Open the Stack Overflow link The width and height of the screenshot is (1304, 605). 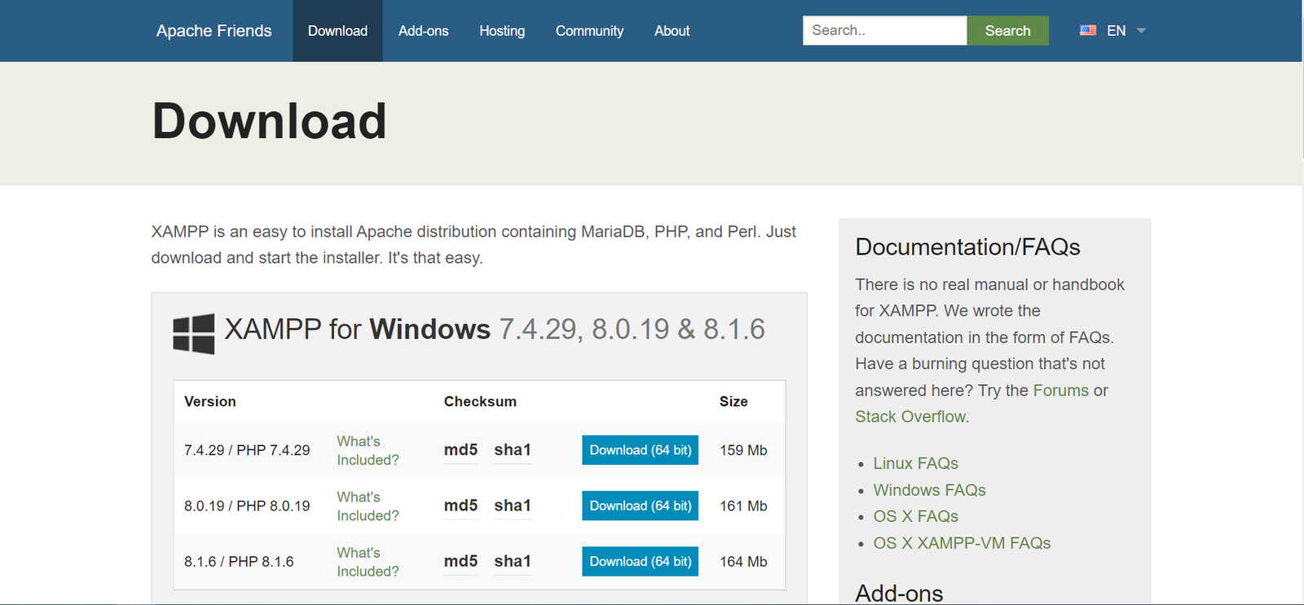point(910,417)
